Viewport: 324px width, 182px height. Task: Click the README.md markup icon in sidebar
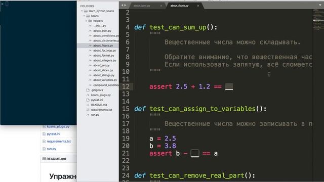[x=88, y=105]
